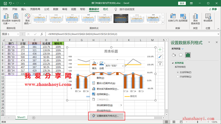Click zoom in plus button
This screenshot has height=124, width=221.
pyautogui.click(x=208, y=122)
